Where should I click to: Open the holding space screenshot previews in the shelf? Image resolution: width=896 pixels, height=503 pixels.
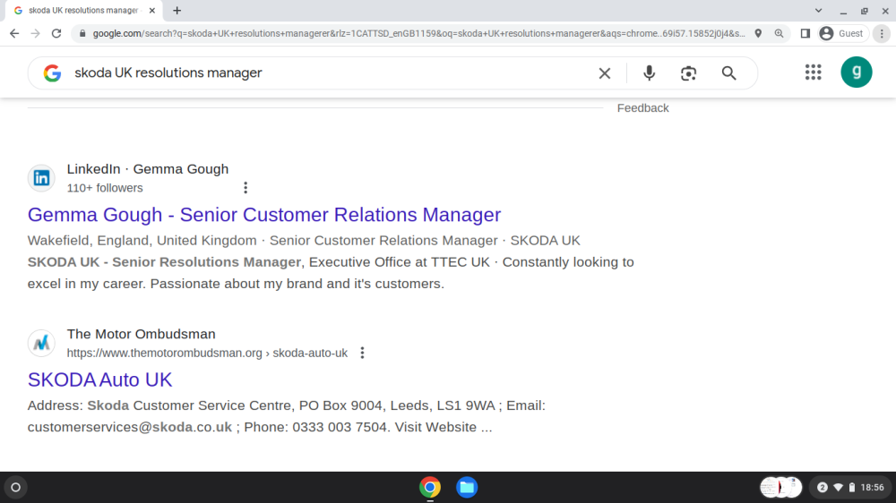(780, 488)
